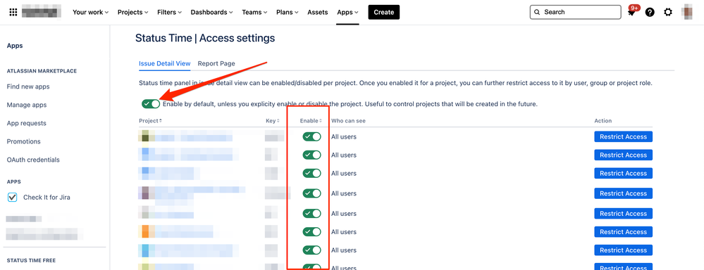Sort the list by Project column arrows
The image size is (704, 270).
(160, 121)
